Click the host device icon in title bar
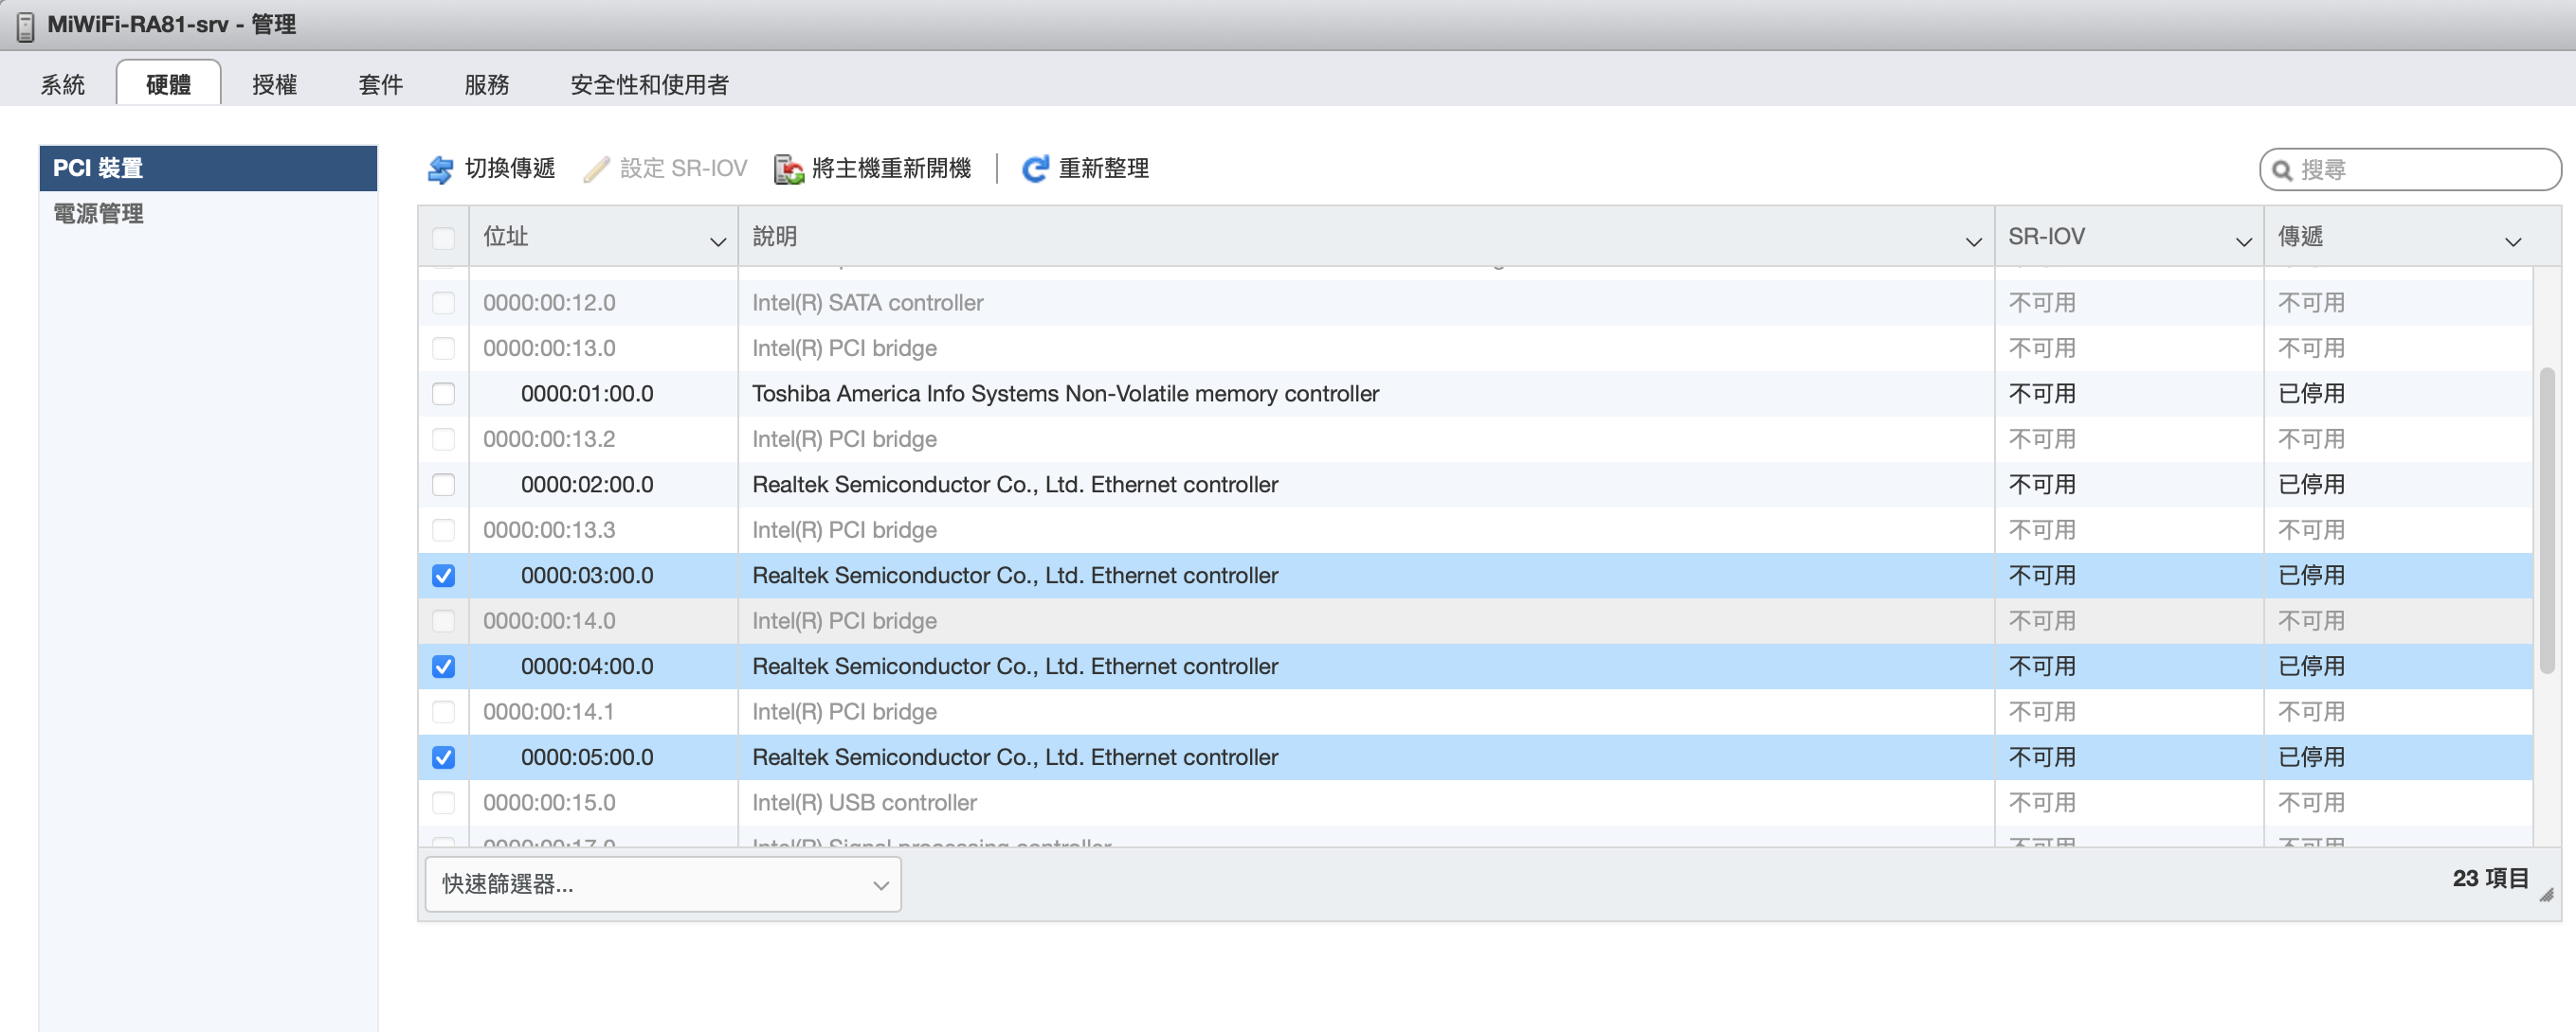This screenshot has width=2576, height=1032. (26, 25)
